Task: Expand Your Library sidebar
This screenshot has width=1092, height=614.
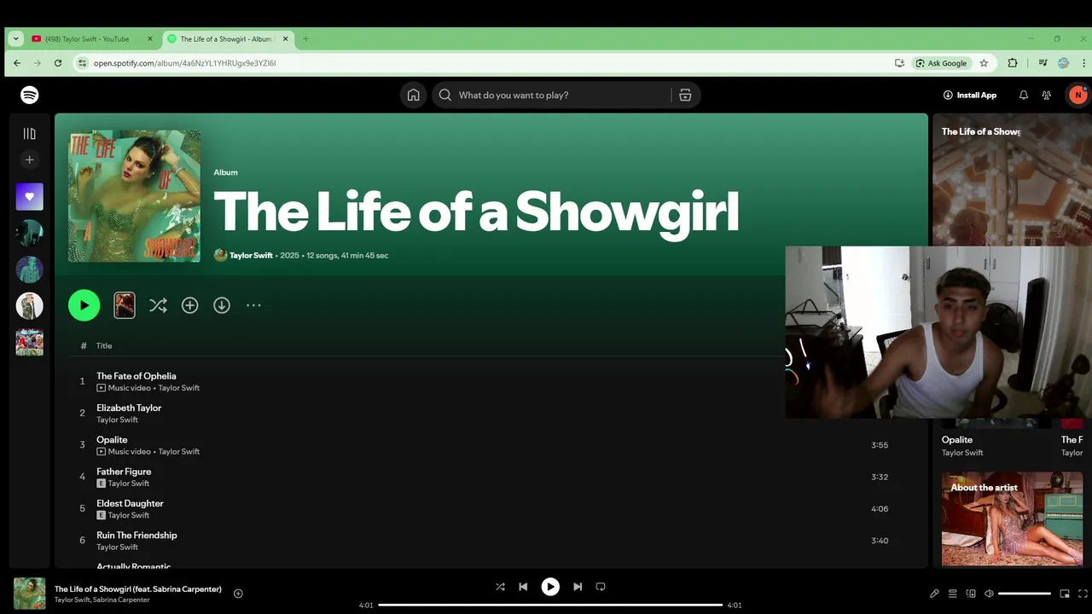Action: [x=29, y=133]
